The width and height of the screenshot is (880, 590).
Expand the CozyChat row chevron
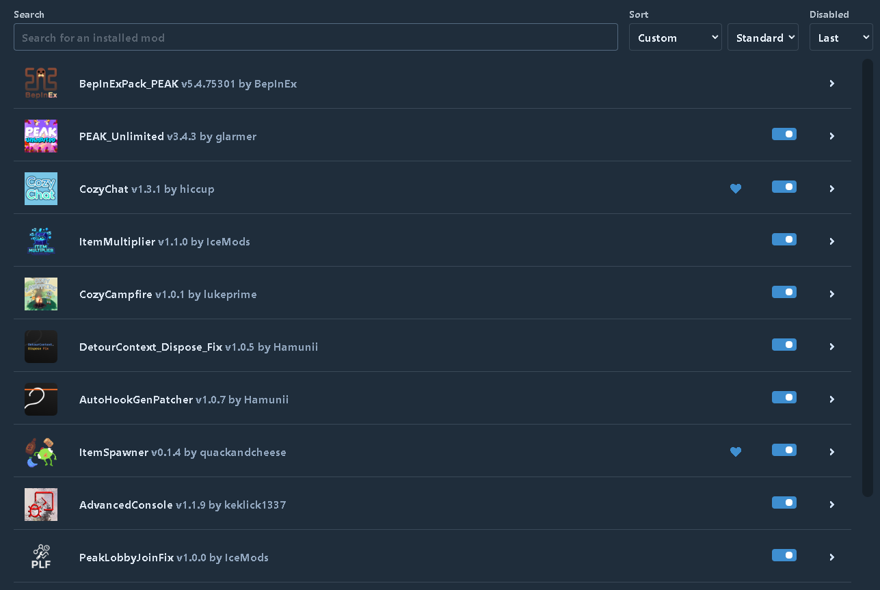point(832,189)
